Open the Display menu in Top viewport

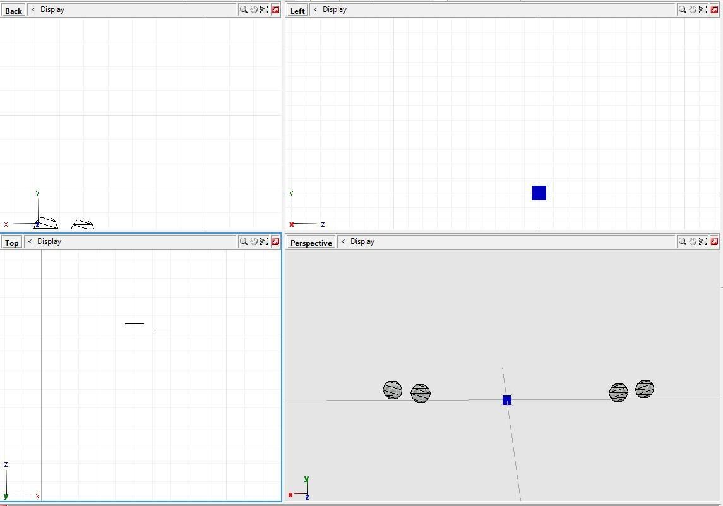point(49,241)
